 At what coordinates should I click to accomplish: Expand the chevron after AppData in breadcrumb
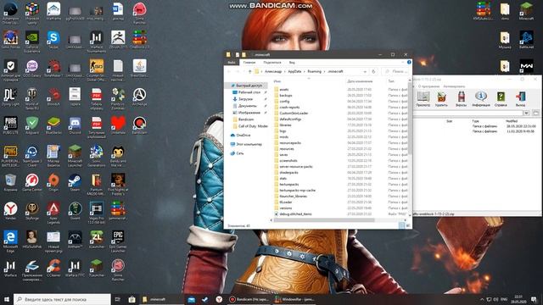[305, 71]
